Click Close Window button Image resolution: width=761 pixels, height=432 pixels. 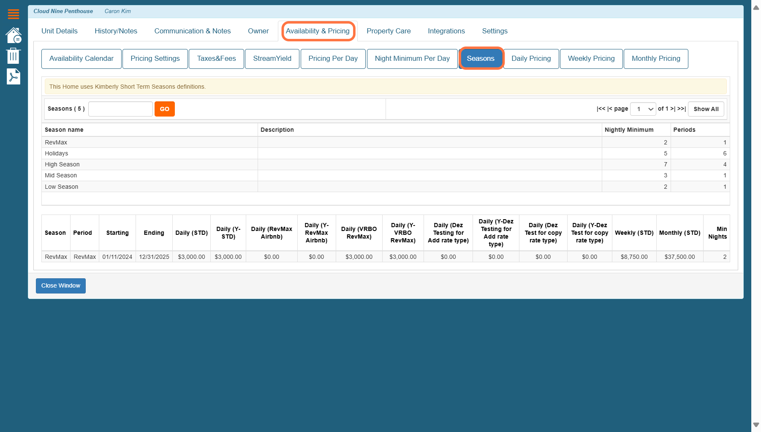[61, 286]
